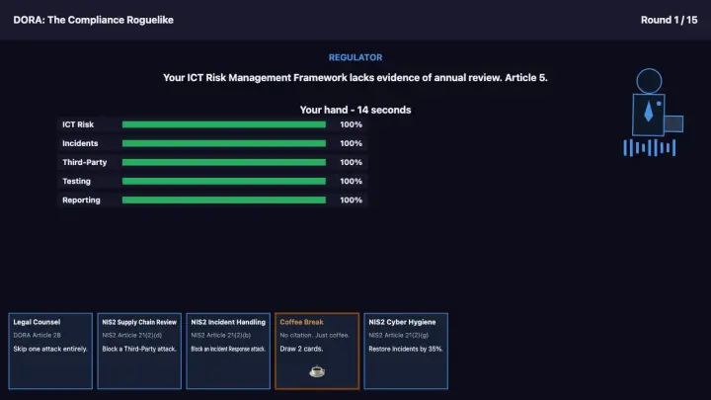Click the 'Draw 2 cards.' text
The image size is (711, 400).
(x=301, y=349)
